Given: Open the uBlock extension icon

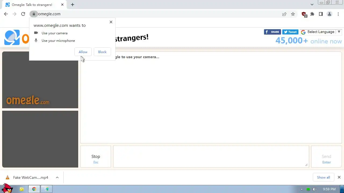Looking at the screenshot, I should [304, 14].
